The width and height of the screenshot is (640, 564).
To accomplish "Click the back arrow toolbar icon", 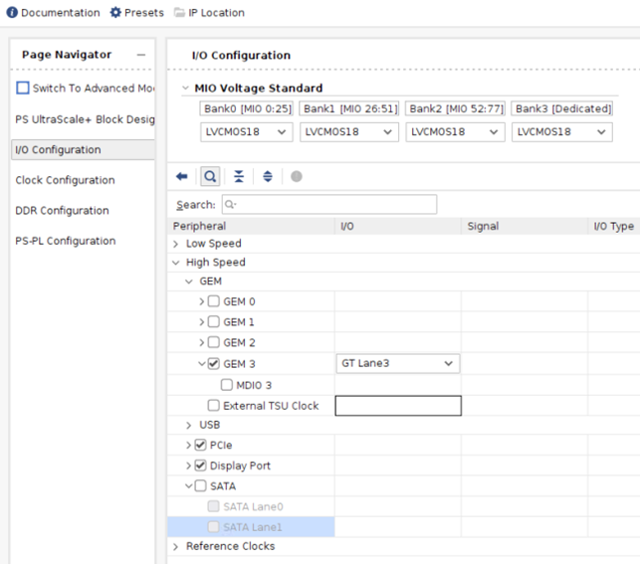I will [182, 176].
